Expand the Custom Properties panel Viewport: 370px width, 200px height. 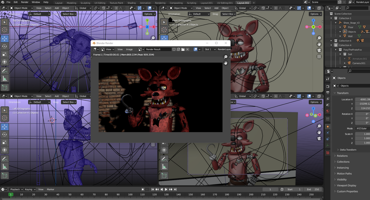pos(347,191)
